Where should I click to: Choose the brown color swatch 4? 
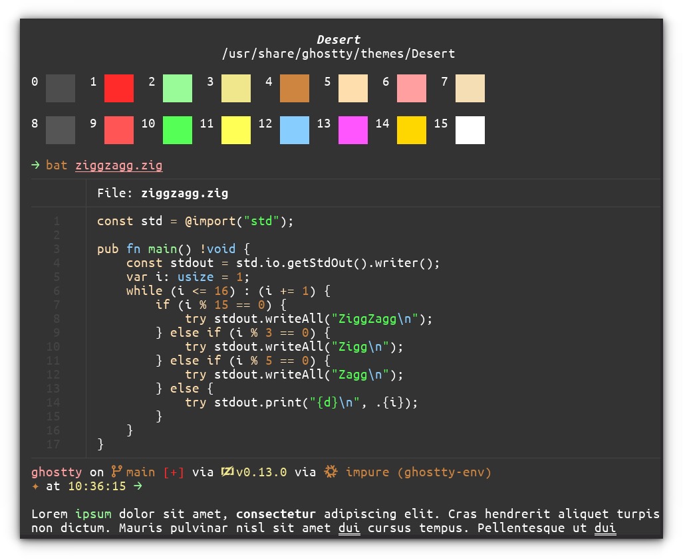click(x=295, y=88)
